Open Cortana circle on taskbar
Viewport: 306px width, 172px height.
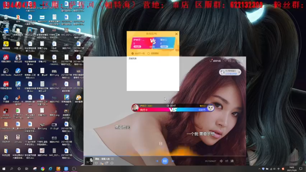click(19, 169)
